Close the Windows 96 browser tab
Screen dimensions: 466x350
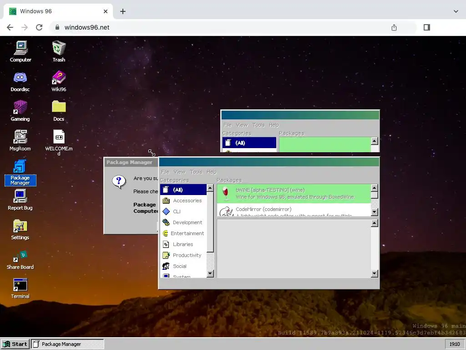(106, 11)
